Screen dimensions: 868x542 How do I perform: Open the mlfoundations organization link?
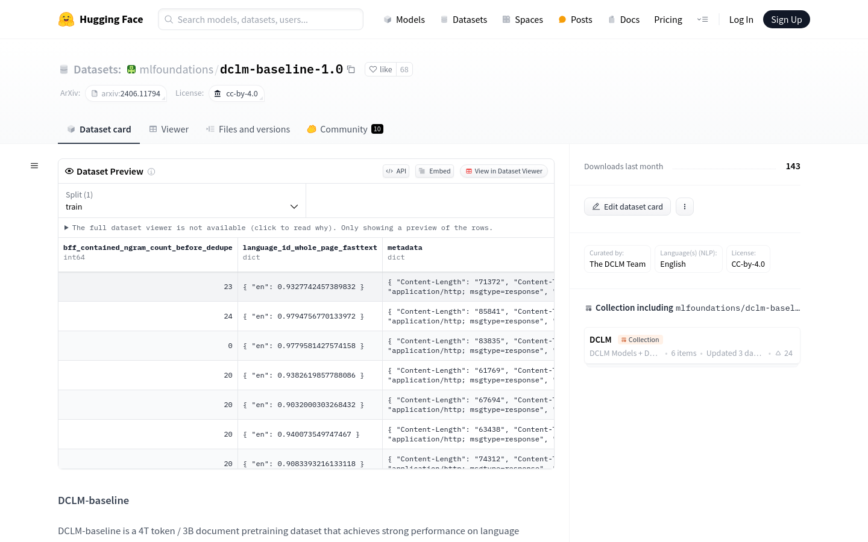click(x=177, y=69)
